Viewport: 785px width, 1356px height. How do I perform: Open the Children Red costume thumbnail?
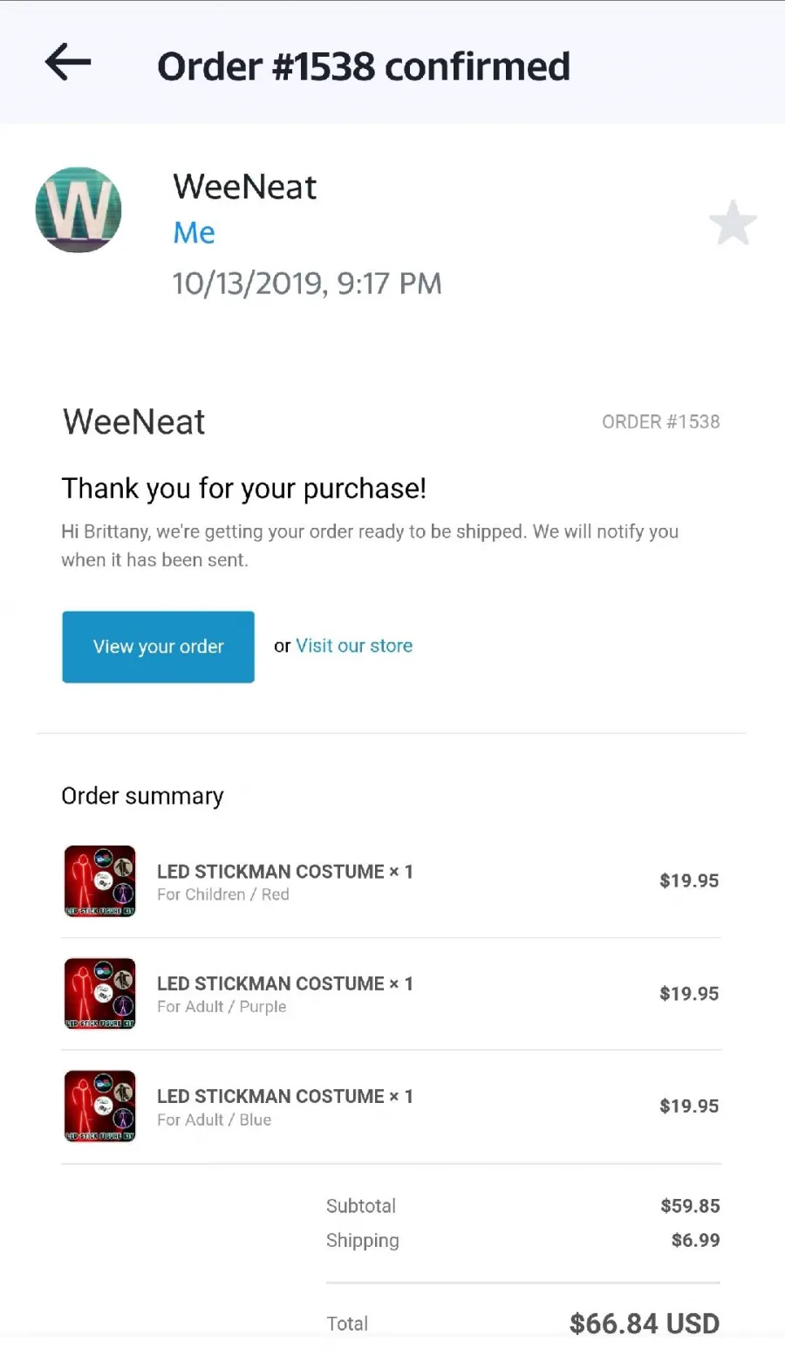pyautogui.click(x=100, y=880)
